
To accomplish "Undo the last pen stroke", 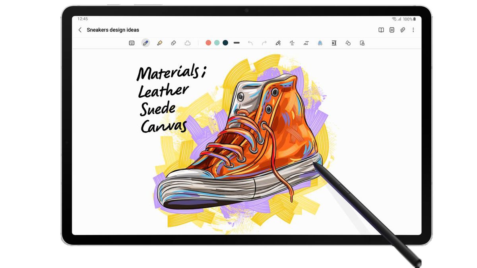I will 250,42.
